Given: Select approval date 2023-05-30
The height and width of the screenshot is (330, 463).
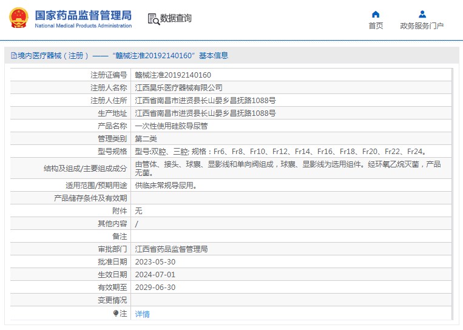Looking at the screenshot, I should coord(155,262).
